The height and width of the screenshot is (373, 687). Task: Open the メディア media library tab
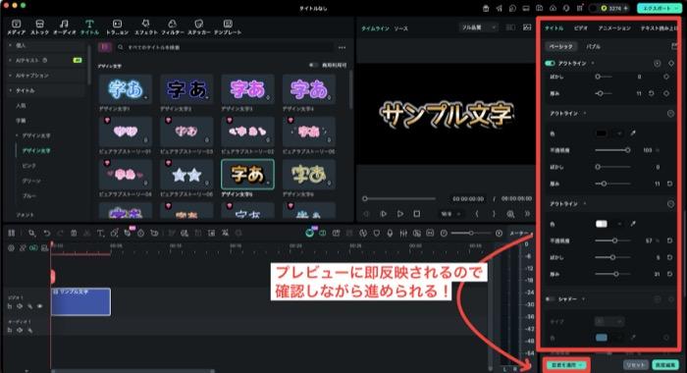pos(17,27)
